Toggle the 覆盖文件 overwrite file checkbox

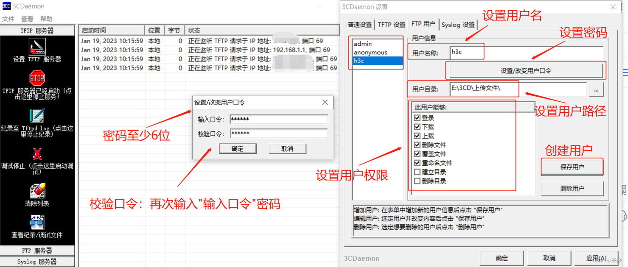tap(417, 154)
